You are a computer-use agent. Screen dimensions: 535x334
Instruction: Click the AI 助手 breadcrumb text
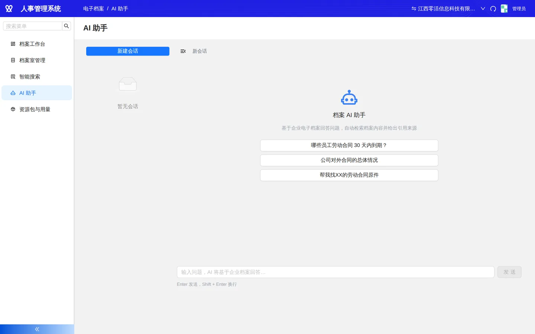(120, 9)
